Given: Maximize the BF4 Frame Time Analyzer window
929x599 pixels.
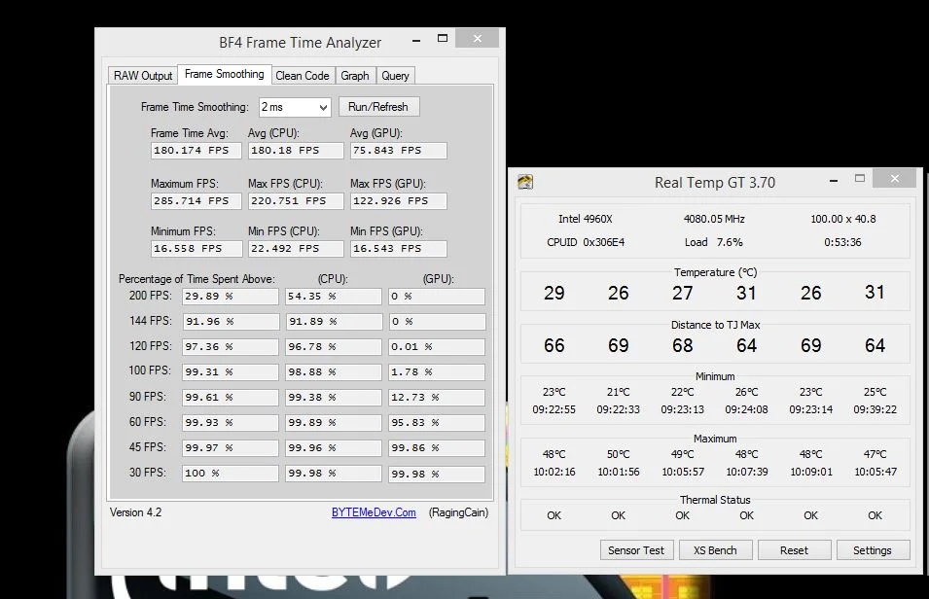Looking at the screenshot, I should (x=442, y=39).
